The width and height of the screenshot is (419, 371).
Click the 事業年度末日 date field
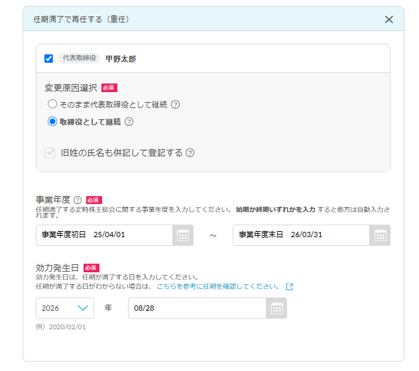click(x=302, y=235)
